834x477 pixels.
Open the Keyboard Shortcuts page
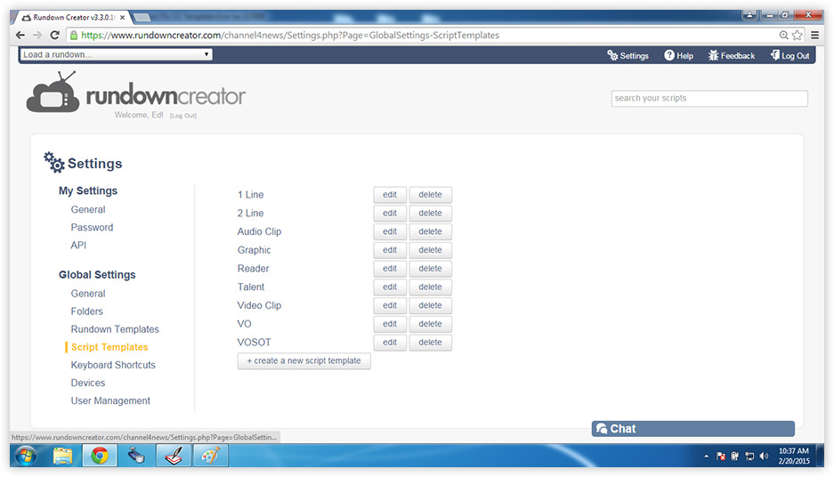tap(113, 365)
